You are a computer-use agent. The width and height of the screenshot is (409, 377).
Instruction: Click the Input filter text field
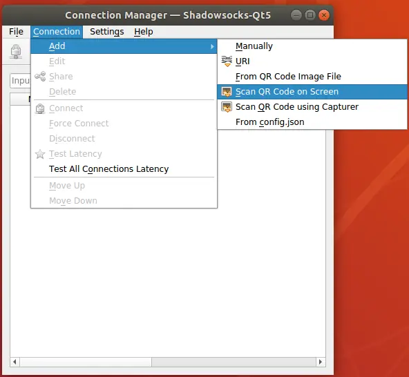(x=20, y=81)
